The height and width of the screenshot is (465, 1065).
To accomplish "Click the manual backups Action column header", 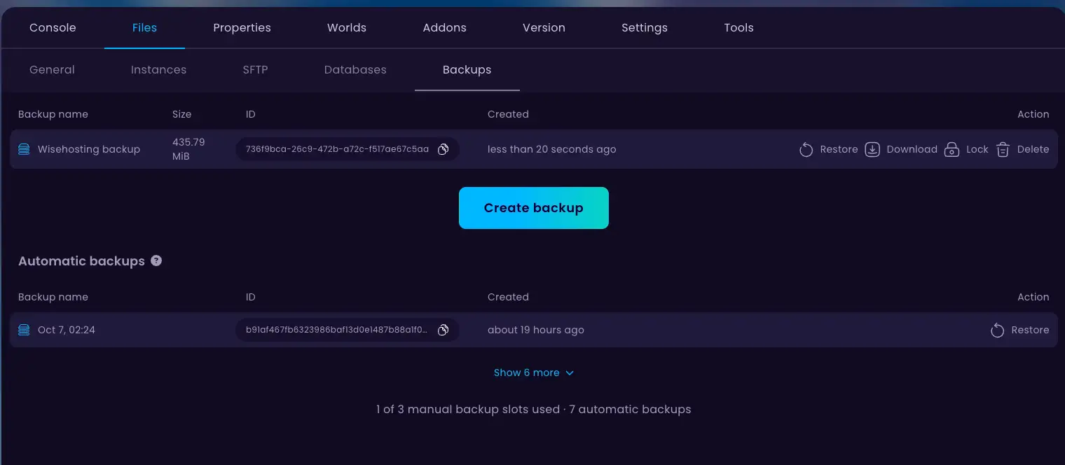I will (x=1033, y=114).
